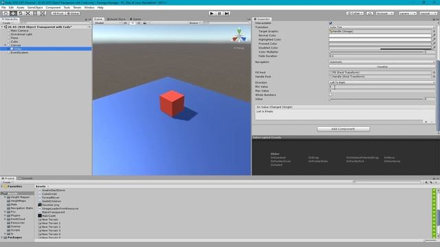Click the Color Multiplier slider track
The image size is (440, 247).
tap(376, 52)
